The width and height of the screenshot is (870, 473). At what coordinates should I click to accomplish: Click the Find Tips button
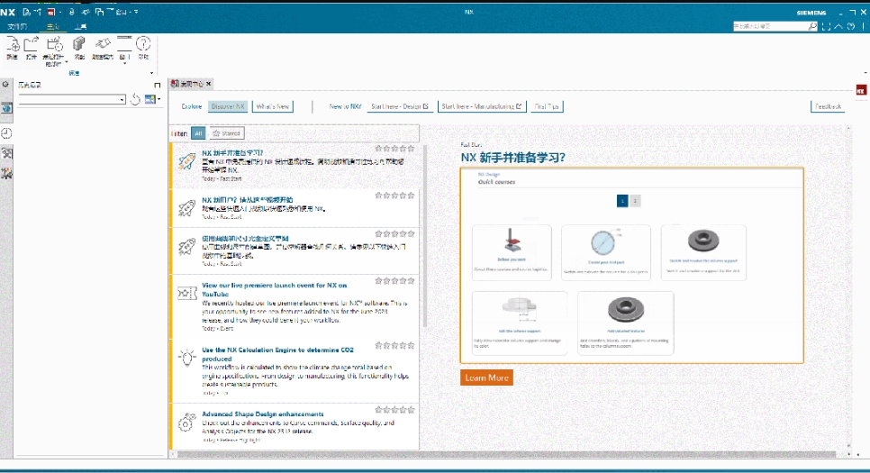[x=547, y=106]
